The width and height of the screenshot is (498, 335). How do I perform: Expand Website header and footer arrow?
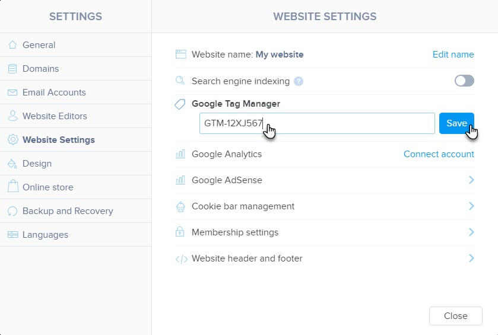[x=471, y=258]
